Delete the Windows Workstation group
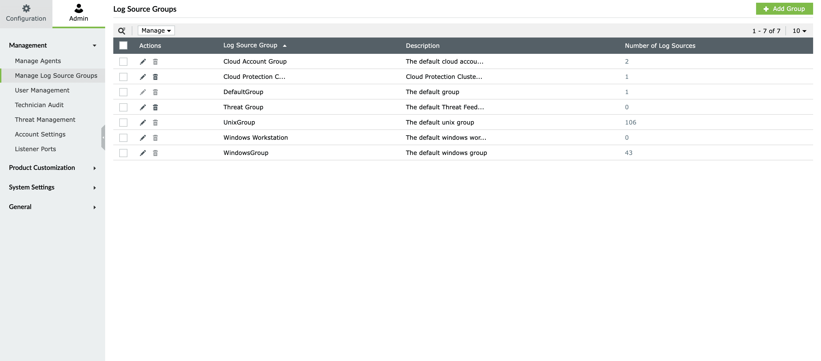 tap(155, 138)
